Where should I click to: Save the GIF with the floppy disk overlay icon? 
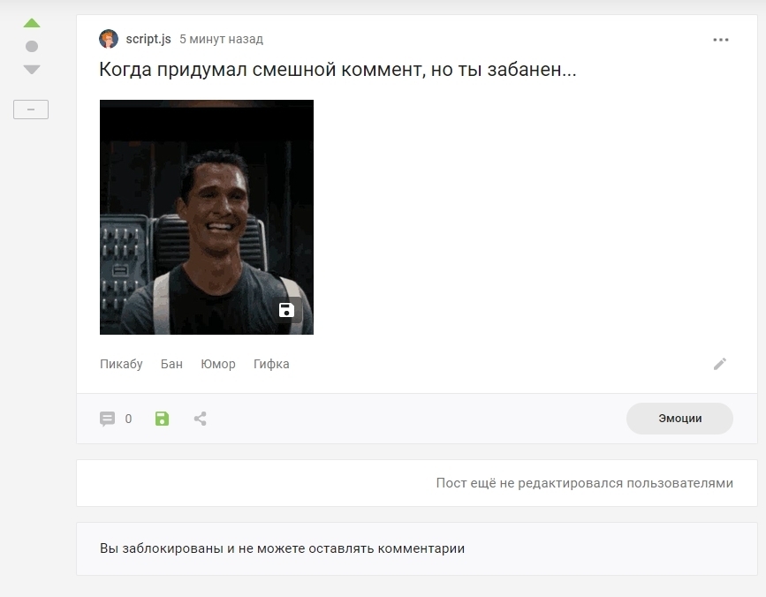click(287, 310)
